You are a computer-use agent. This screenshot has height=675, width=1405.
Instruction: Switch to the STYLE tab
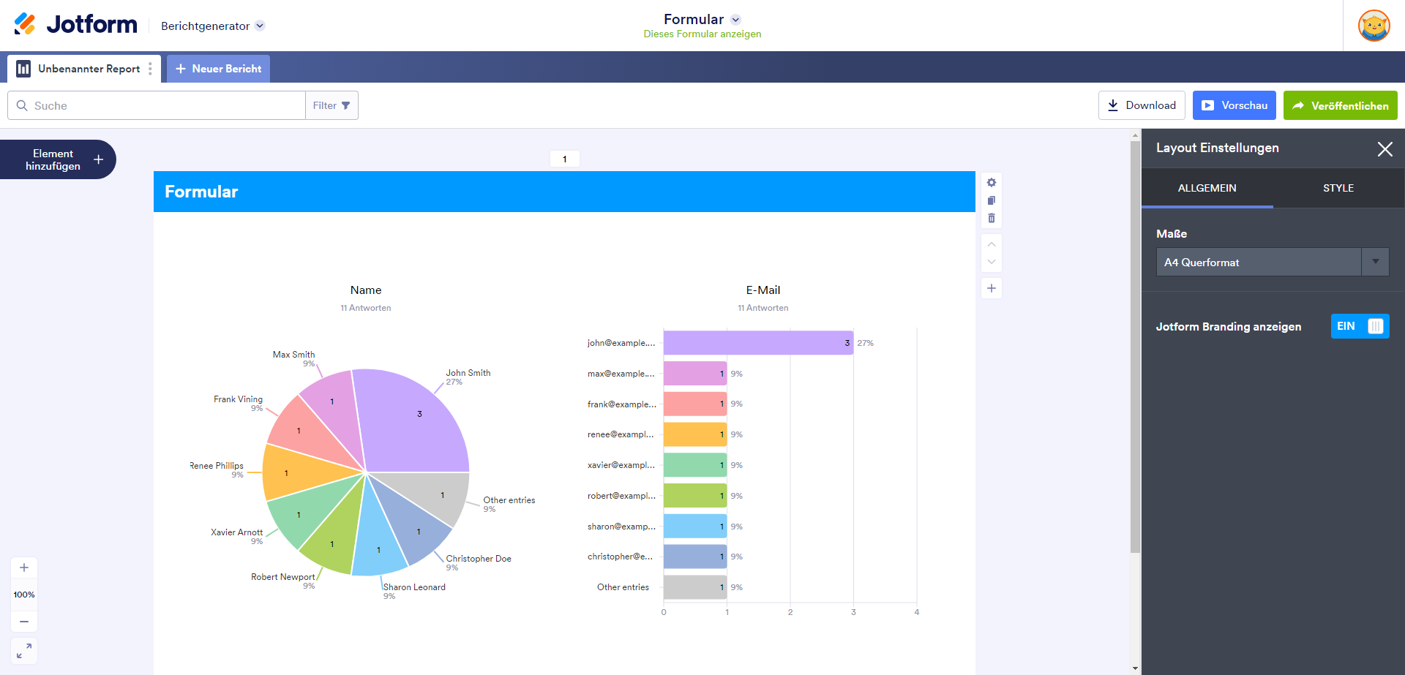[1338, 188]
